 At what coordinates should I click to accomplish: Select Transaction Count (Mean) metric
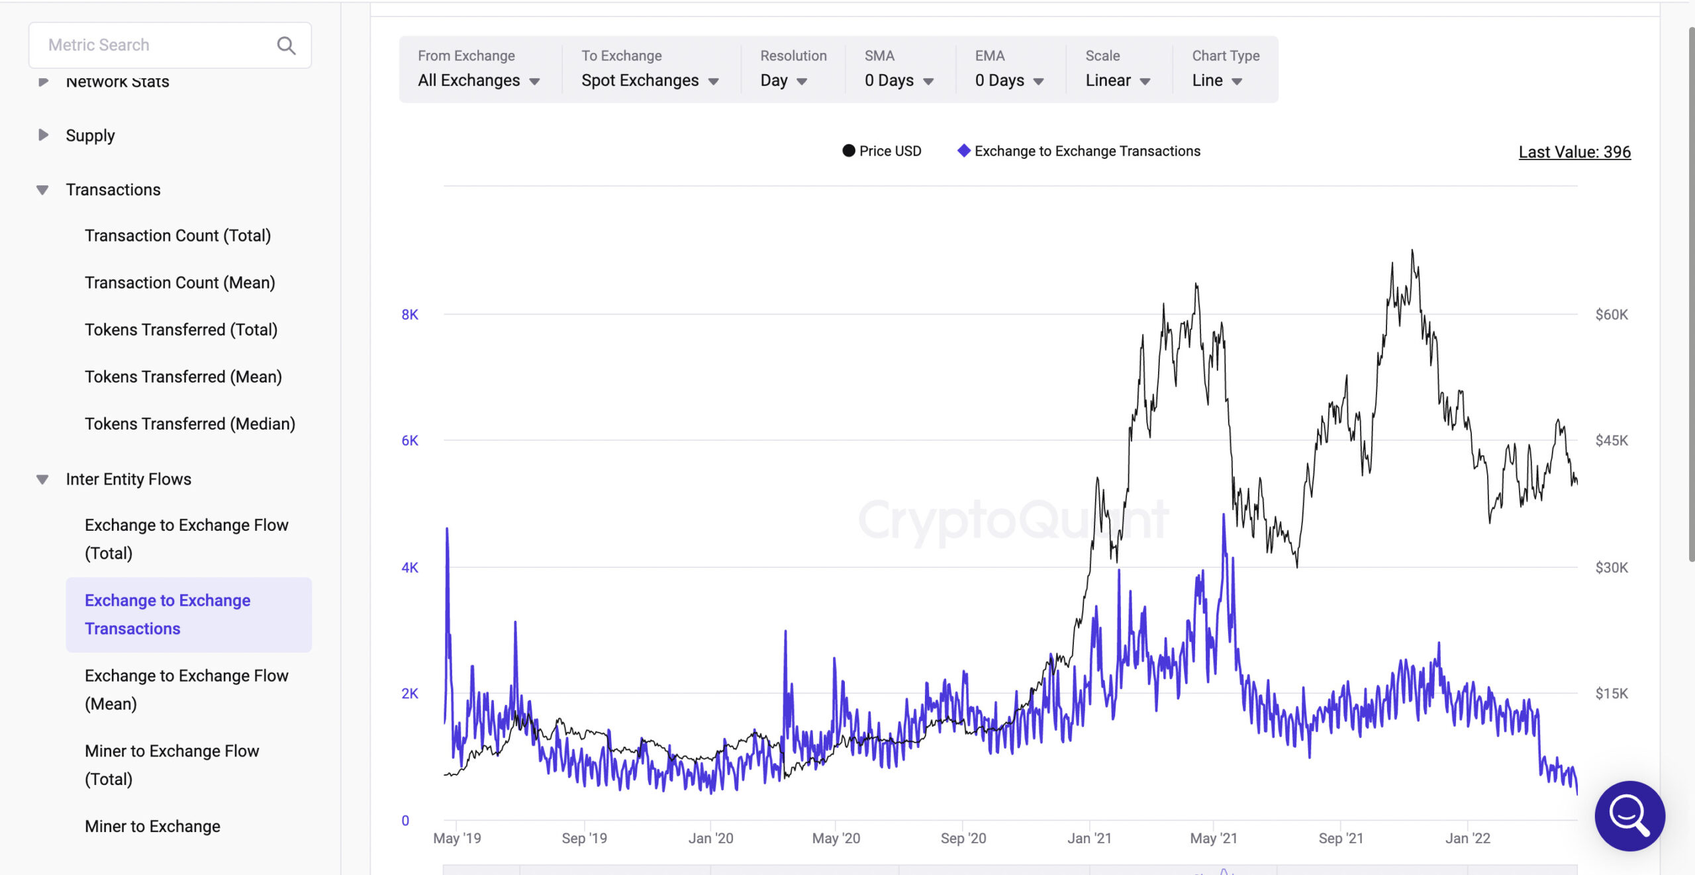pos(180,283)
